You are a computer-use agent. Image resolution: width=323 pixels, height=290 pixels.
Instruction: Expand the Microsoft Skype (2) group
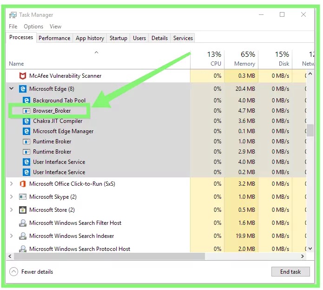click(12, 197)
